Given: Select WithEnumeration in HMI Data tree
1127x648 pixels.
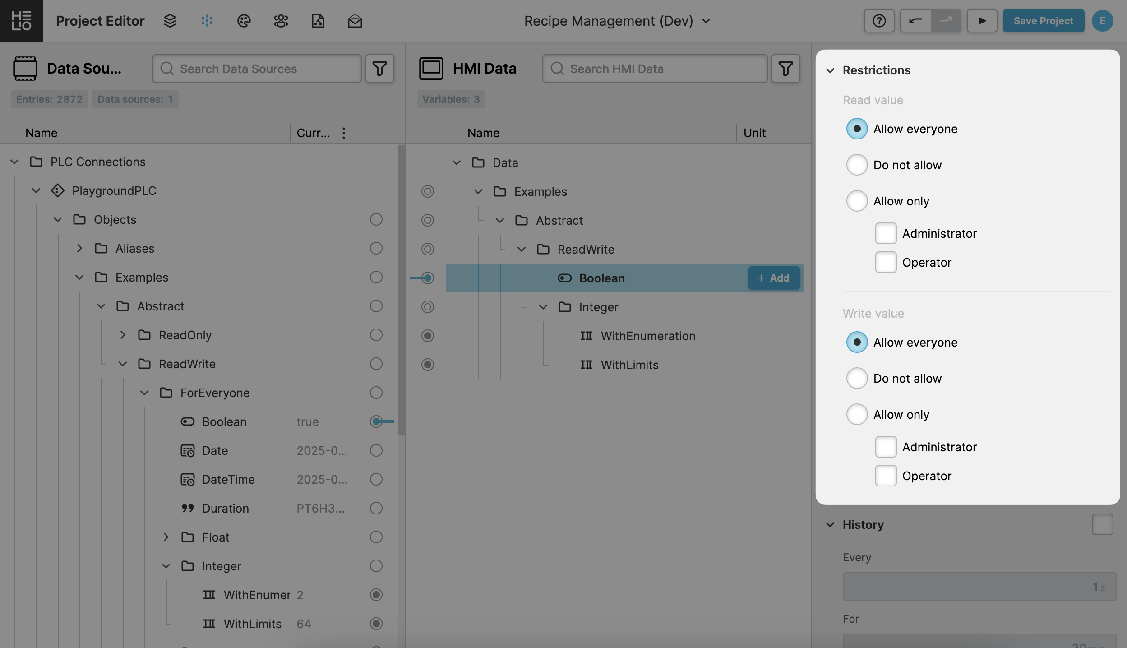Looking at the screenshot, I should tap(648, 336).
